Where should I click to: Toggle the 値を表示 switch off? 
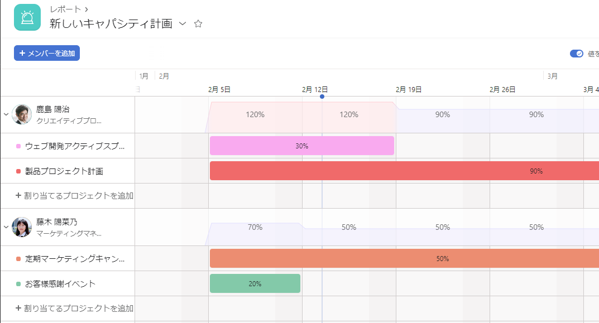coord(577,54)
